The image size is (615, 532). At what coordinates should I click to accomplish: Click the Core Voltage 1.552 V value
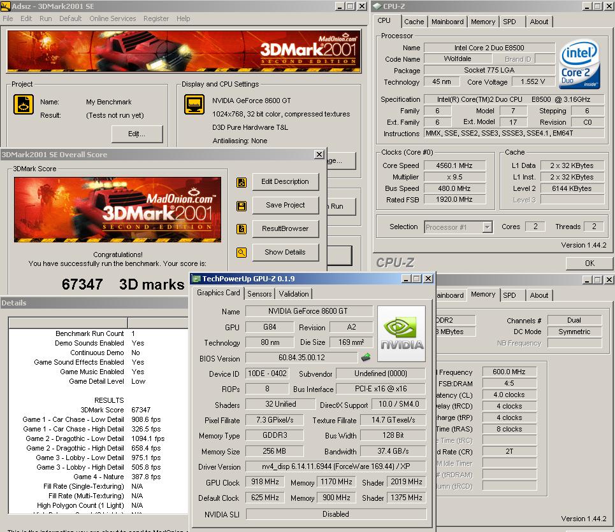tap(533, 82)
